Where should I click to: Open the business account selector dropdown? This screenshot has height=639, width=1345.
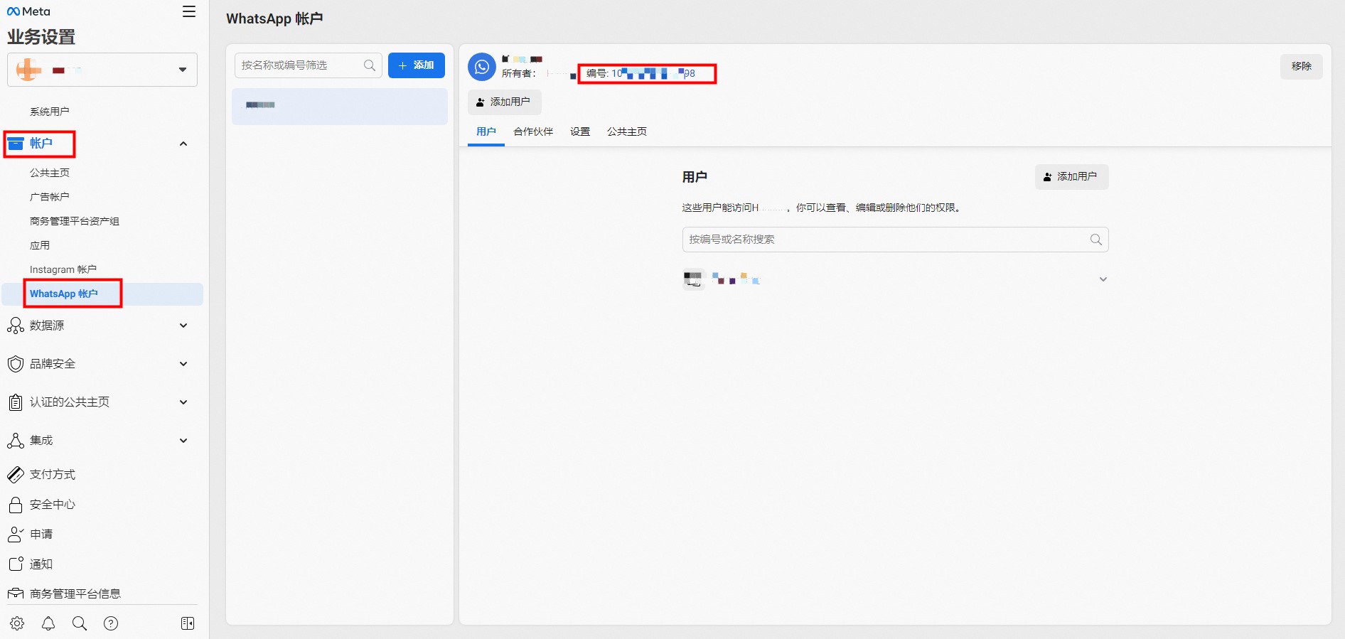[x=102, y=70]
